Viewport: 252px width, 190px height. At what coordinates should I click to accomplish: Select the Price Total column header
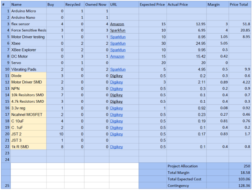click(240, 4)
